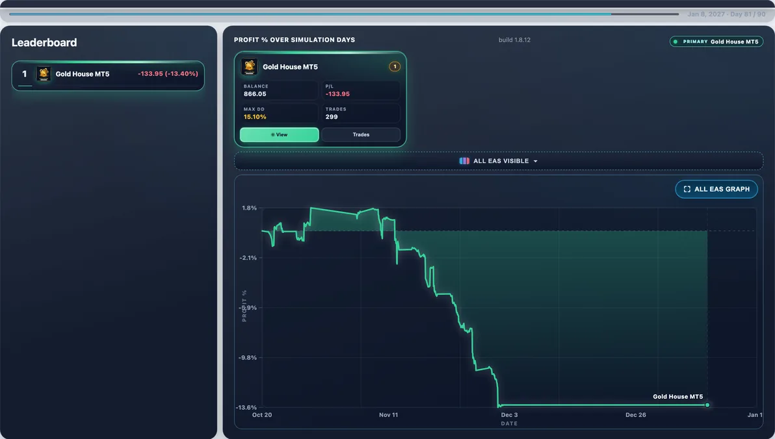Screen dimensions: 775x439
Task: Click the Gold House MT5 card title
Action: [290, 67]
